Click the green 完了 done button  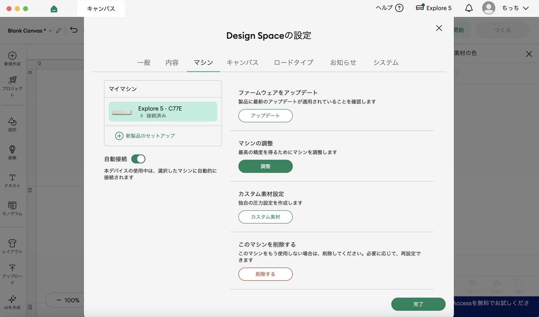click(x=418, y=304)
